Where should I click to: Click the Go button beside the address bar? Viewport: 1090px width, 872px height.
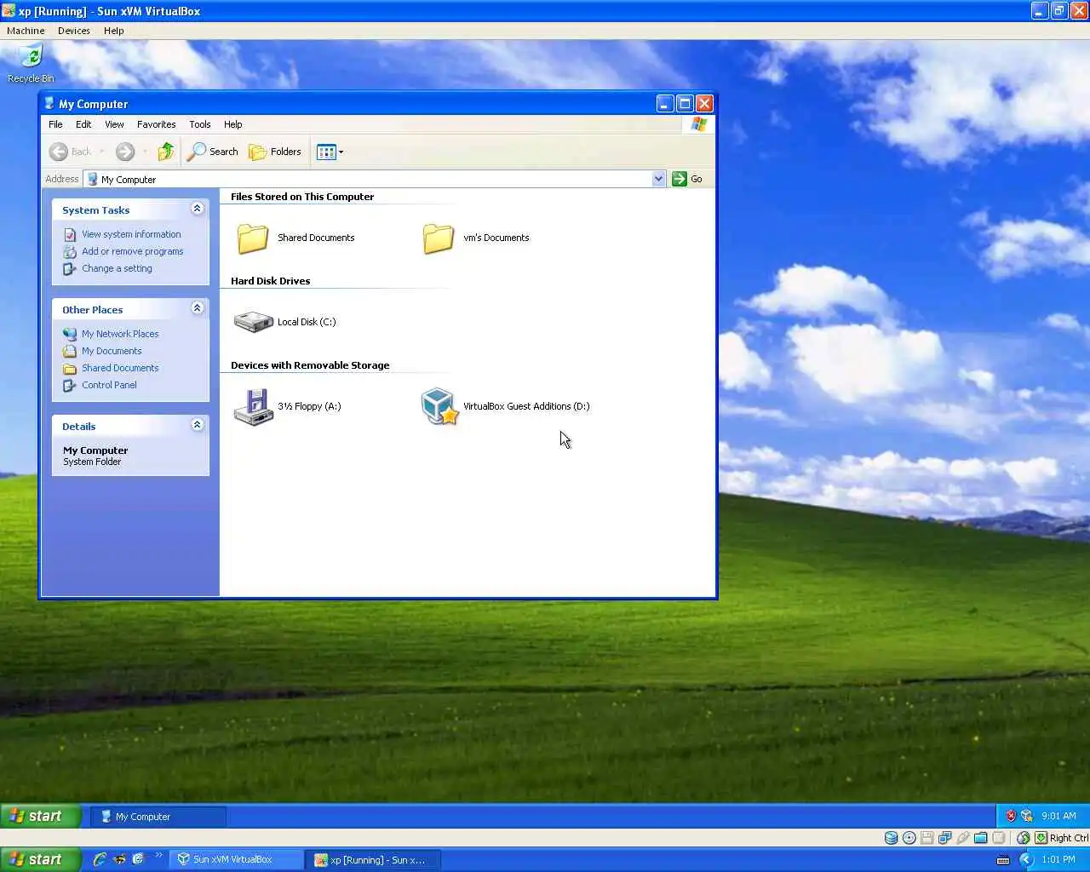pos(687,179)
